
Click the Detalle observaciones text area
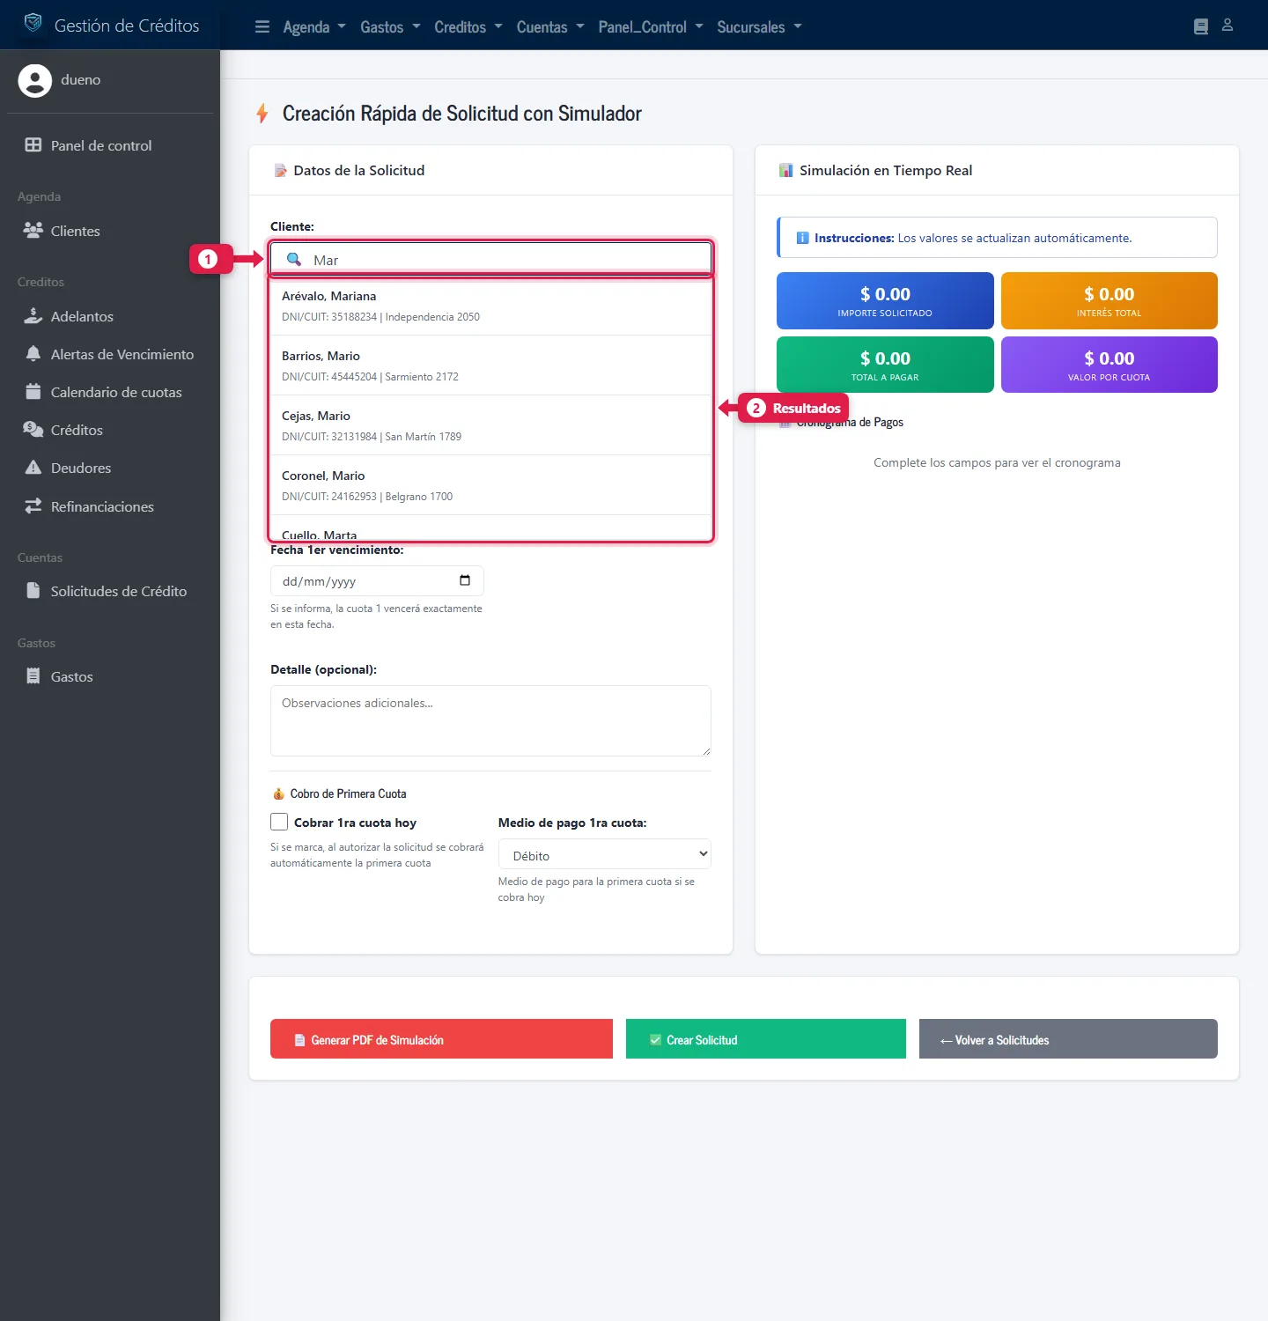tap(490, 720)
